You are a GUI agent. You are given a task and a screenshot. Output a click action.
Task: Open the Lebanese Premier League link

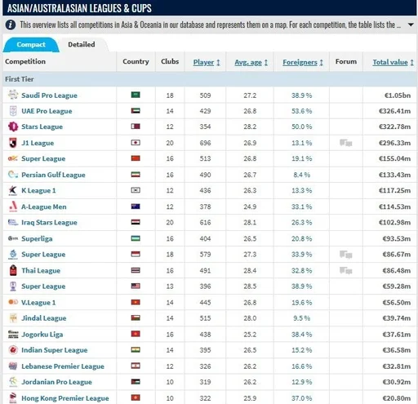coord(63,366)
